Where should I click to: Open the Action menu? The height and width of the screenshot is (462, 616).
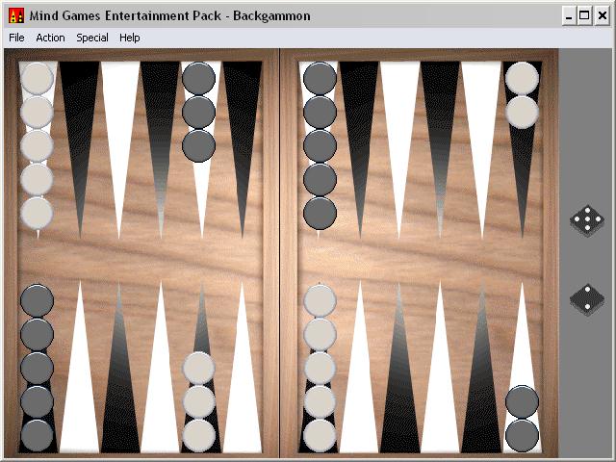50,38
